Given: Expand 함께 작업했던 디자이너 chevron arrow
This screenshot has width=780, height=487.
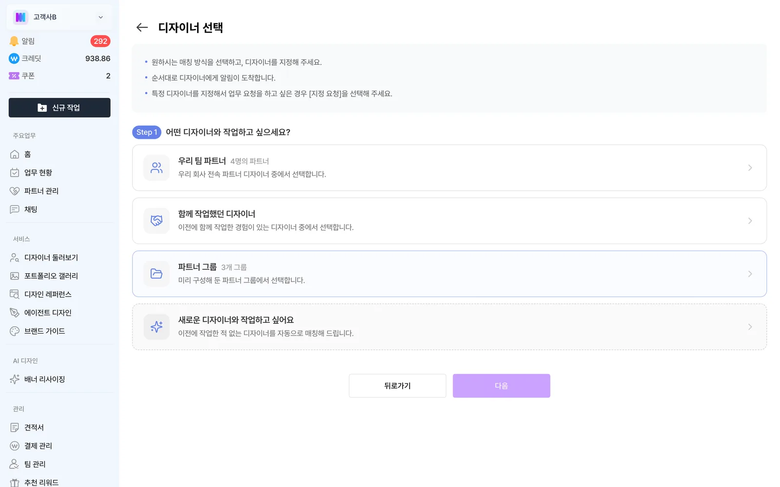Looking at the screenshot, I should (x=750, y=221).
